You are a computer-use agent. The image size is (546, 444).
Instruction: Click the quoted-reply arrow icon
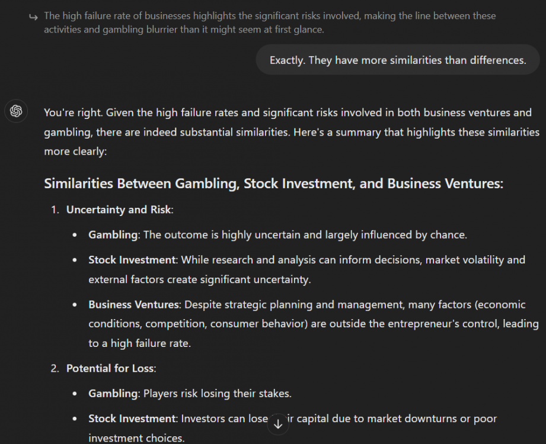pos(33,17)
